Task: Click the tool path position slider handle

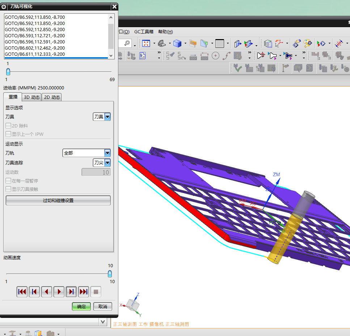Action: 8,72
